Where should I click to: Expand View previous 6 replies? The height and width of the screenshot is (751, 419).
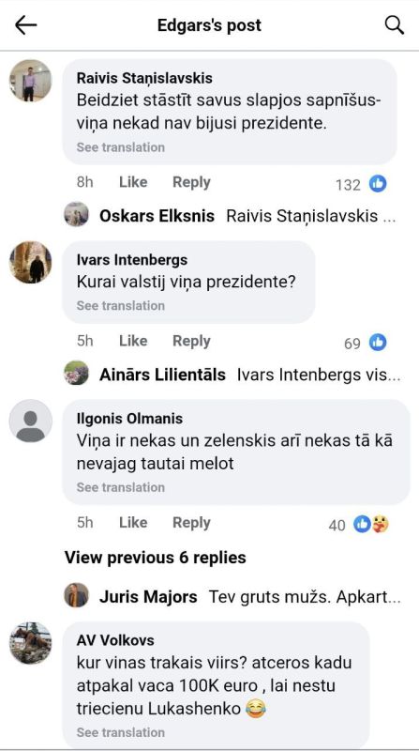pos(156,558)
